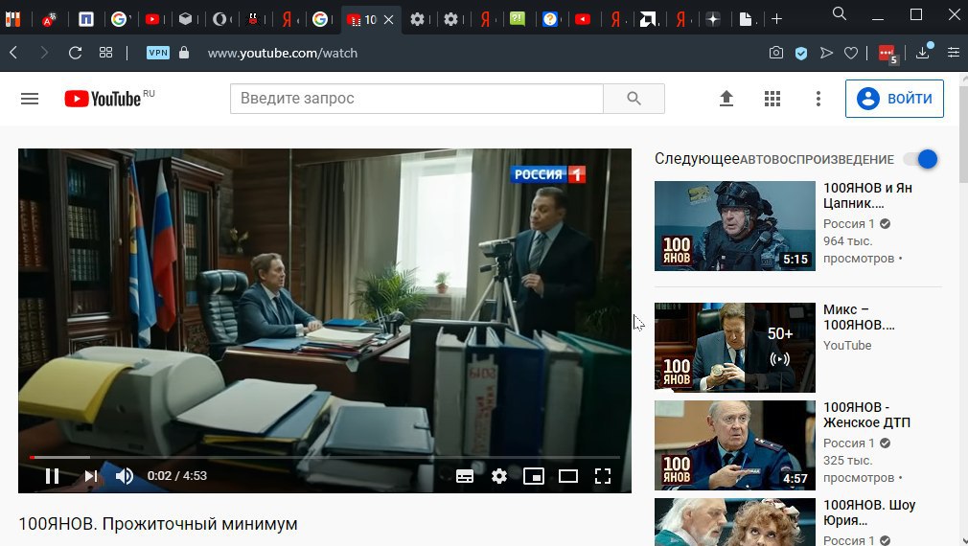
Task: Open the browser downloads panel
Action: pos(924,52)
